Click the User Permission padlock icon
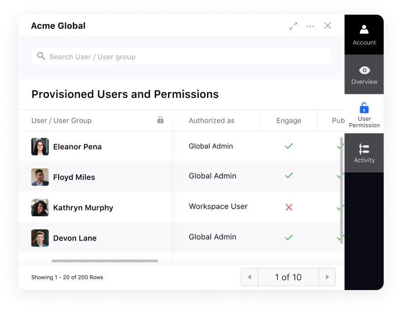This screenshot has width=402, height=312. pyautogui.click(x=364, y=108)
